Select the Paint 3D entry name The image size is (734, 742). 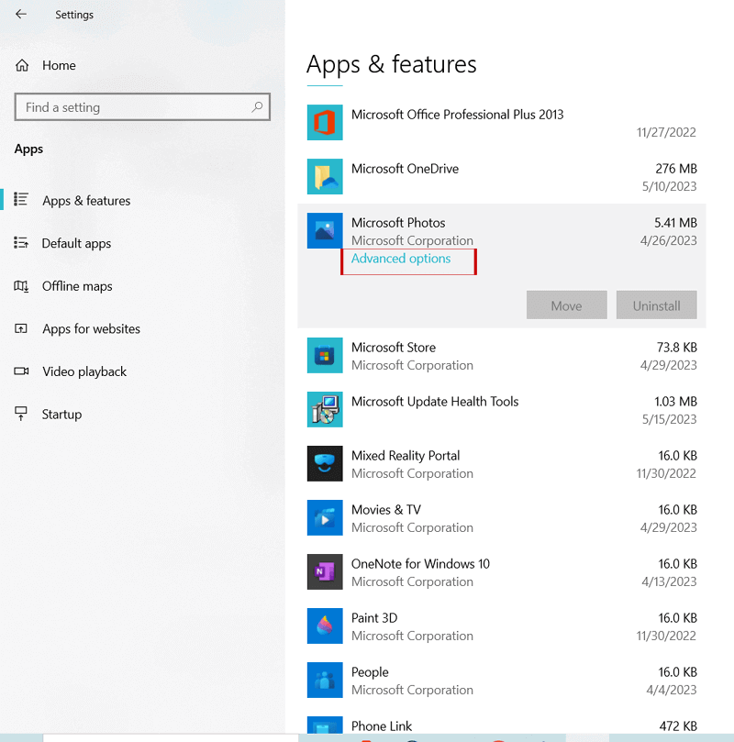pos(373,618)
